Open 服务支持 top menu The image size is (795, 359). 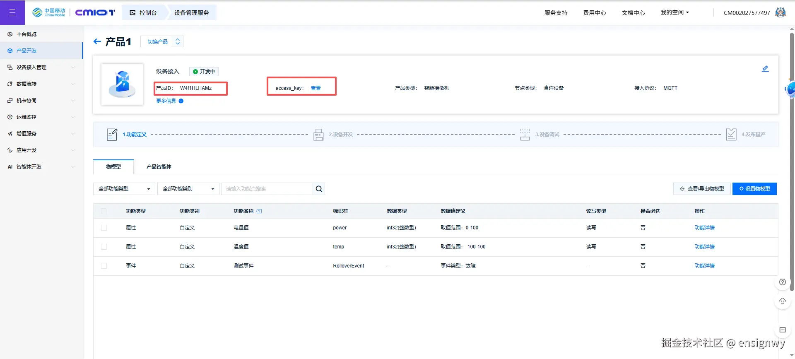click(556, 13)
